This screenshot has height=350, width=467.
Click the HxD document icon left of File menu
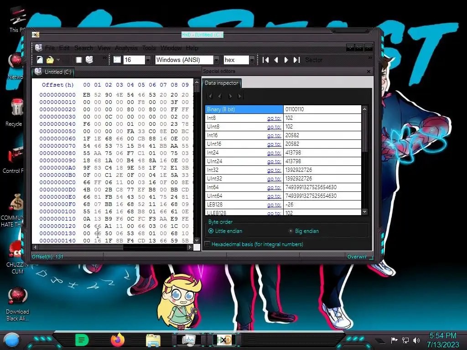coord(38,47)
